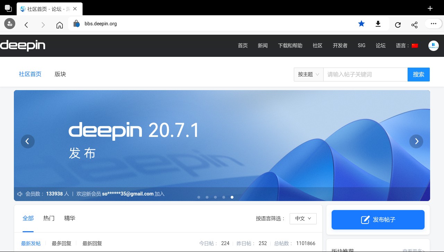This screenshot has width=444, height=252.
Task: Open the deepin 20.7.1 发布 banner
Action: coord(222,146)
